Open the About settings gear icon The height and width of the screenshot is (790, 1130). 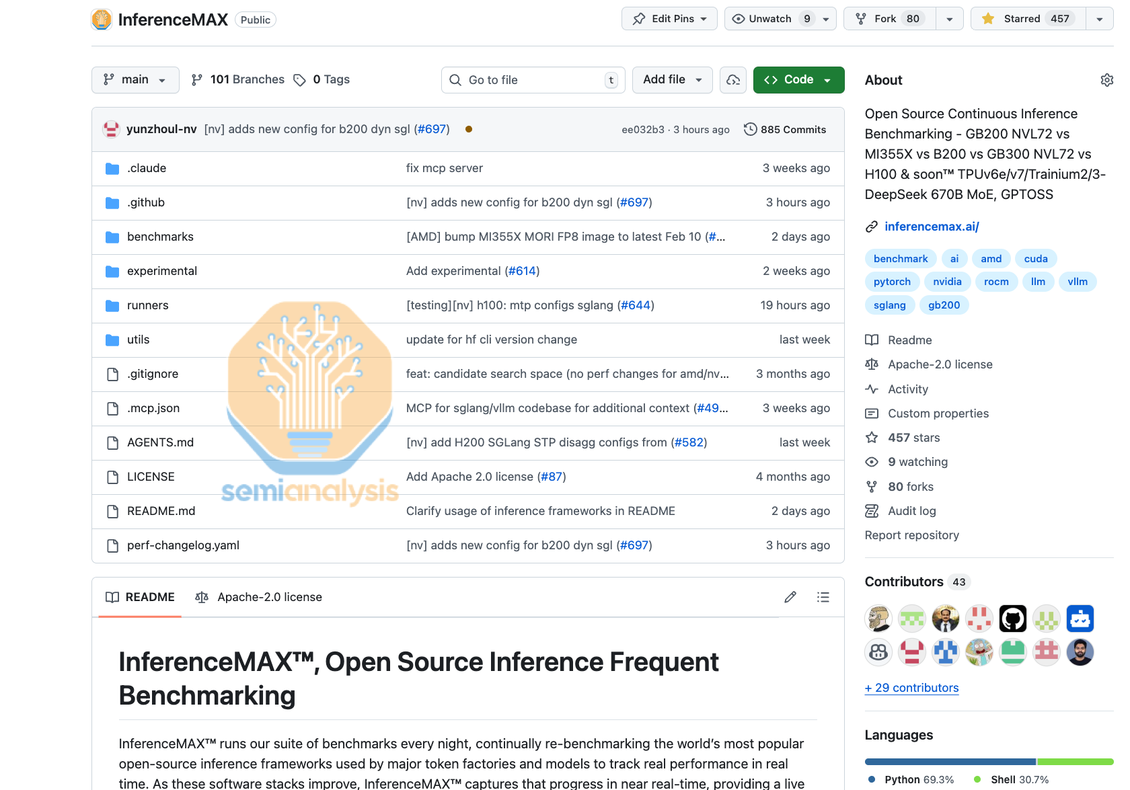[1106, 80]
